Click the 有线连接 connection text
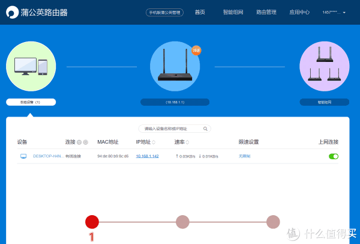Viewport: 360px width, 244px height. [73, 156]
